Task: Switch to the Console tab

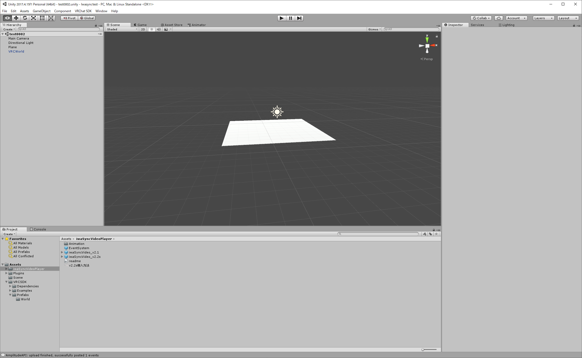Action: [38, 229]
